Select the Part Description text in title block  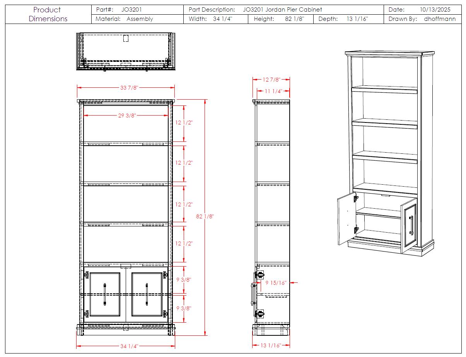point(255,10)
